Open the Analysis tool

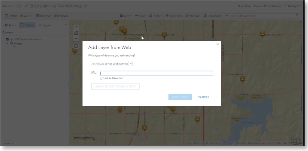pos(61,16)
